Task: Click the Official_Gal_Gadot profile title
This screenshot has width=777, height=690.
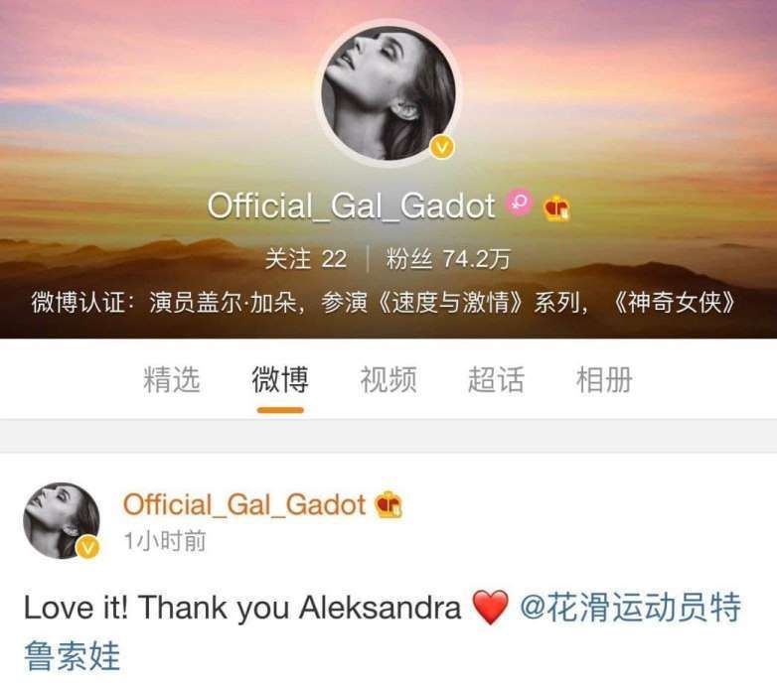Action: pyautogui.click(x=351, y=206)
